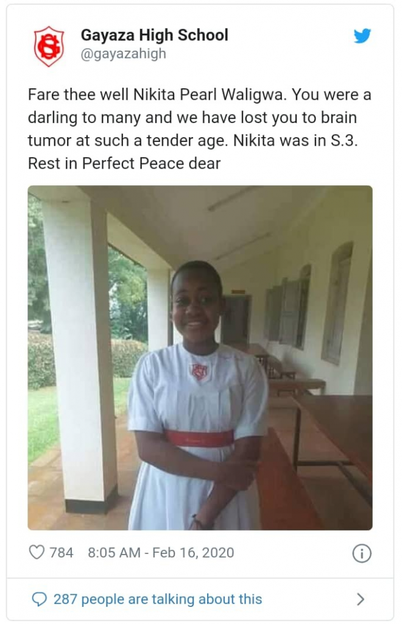Open the Gayaza High School profile name
Screen dimensions: 402x624
154,35
